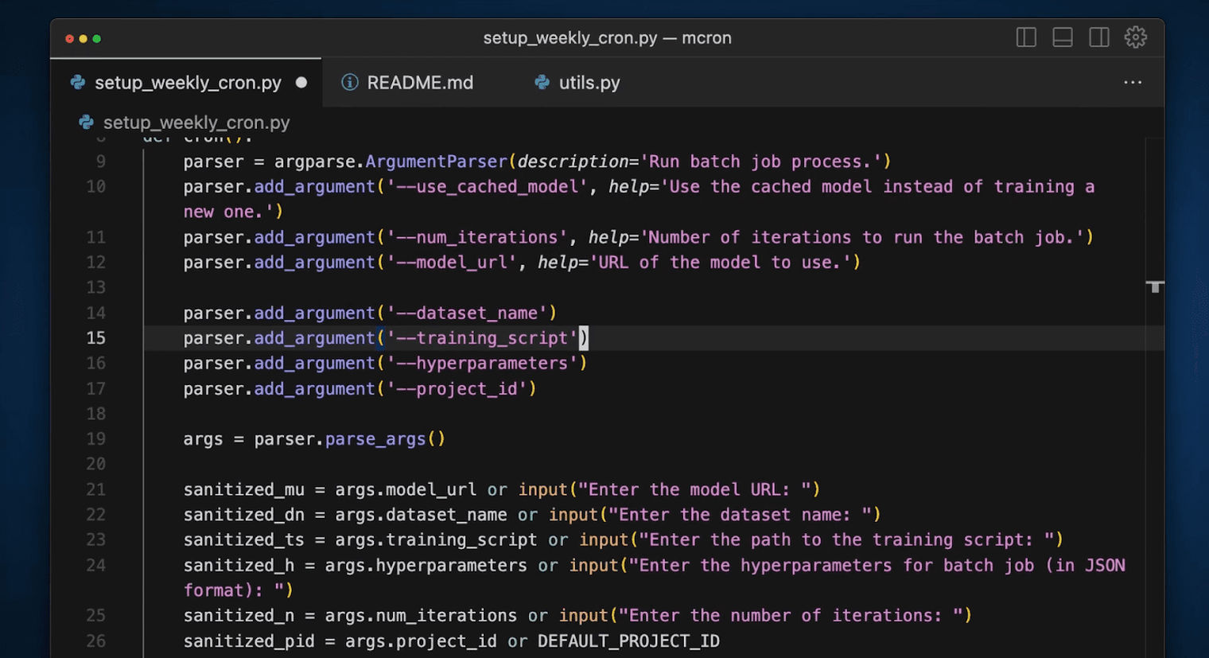
Task: Click line number 9 in gutter
Action: pos(100,162)
